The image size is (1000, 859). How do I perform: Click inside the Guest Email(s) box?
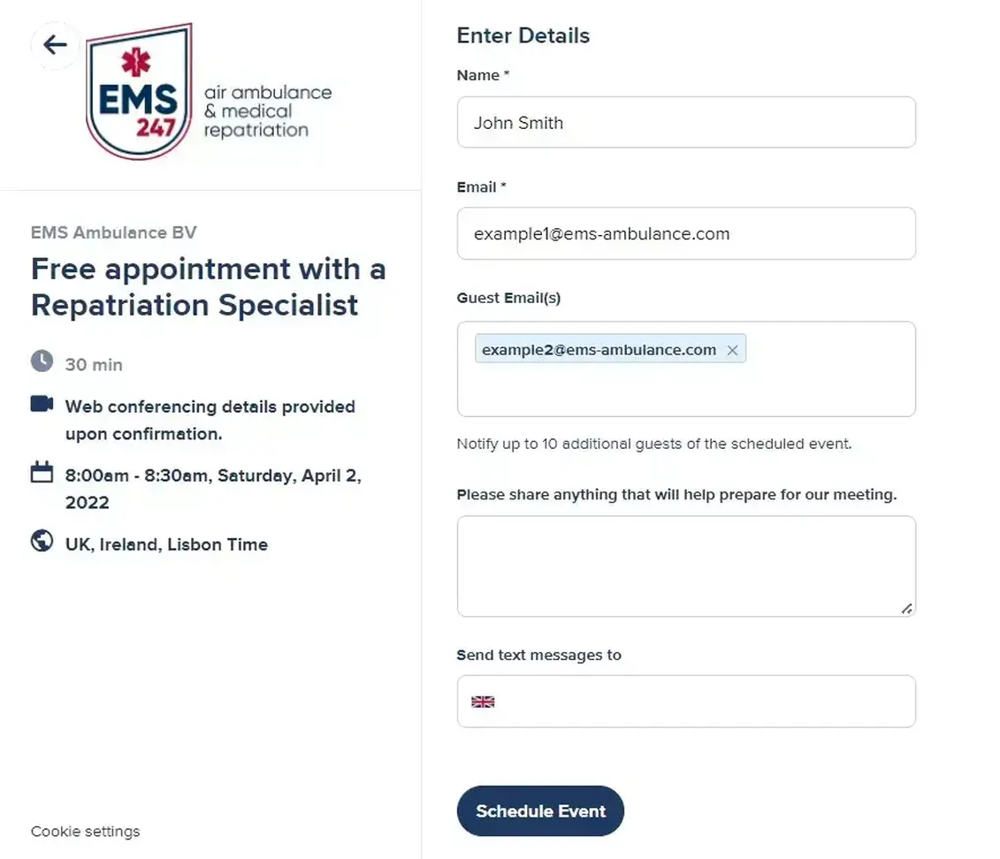(685, 393)
